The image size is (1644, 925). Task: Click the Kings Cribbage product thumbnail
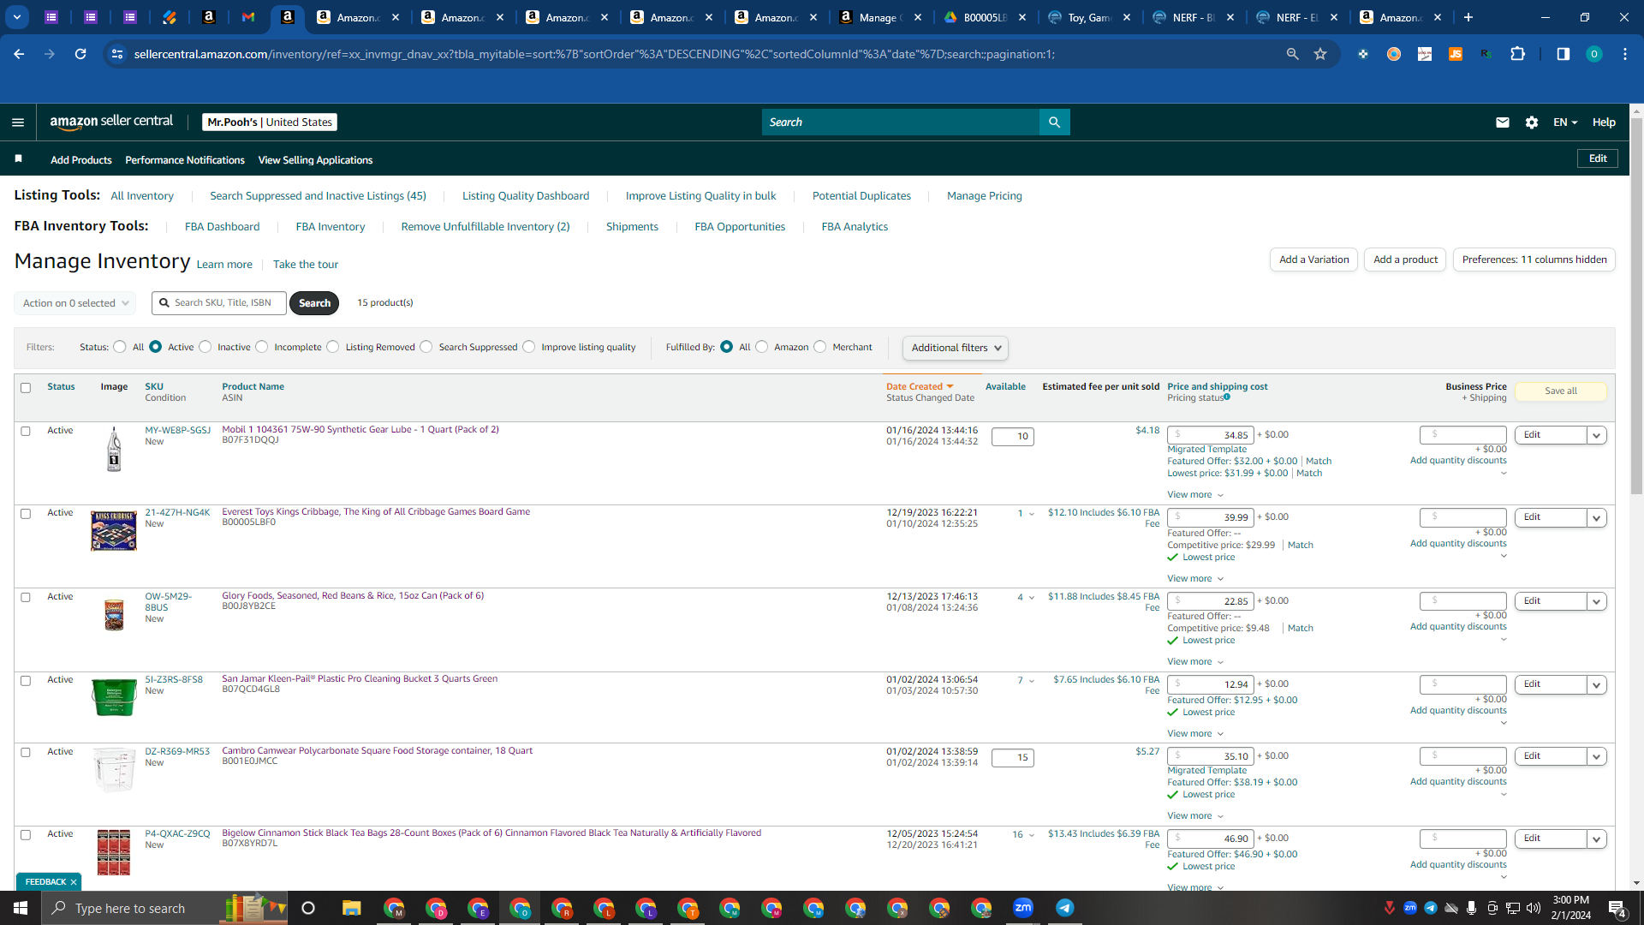tap(114, 531)
